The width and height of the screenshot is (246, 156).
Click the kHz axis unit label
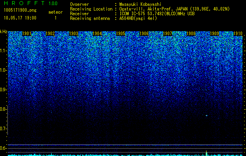(x=4, y=32)
